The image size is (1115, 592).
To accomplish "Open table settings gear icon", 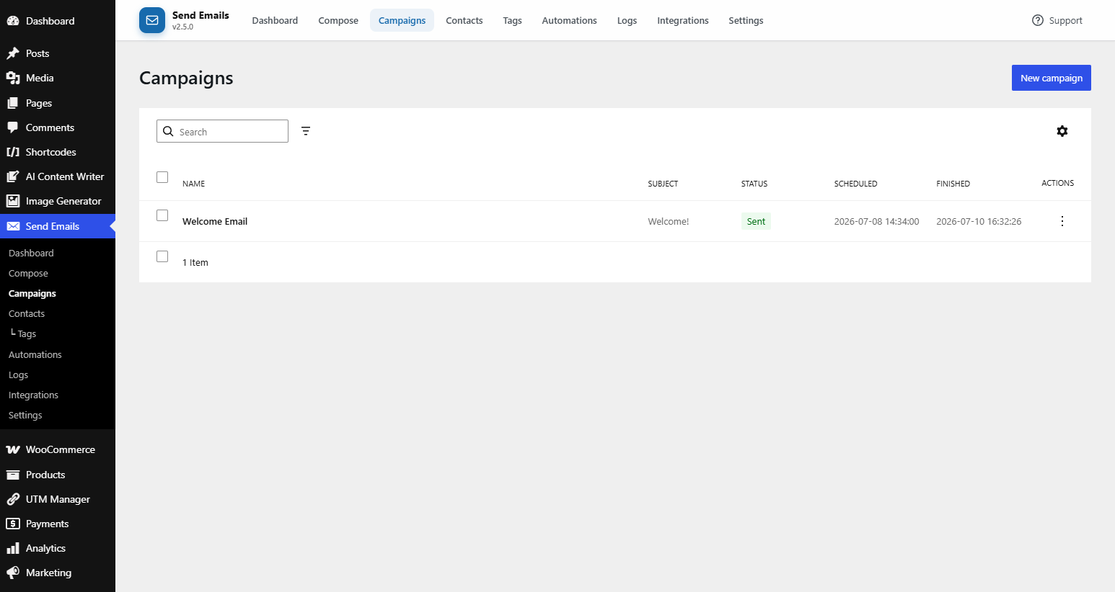I will (1062, 131).
